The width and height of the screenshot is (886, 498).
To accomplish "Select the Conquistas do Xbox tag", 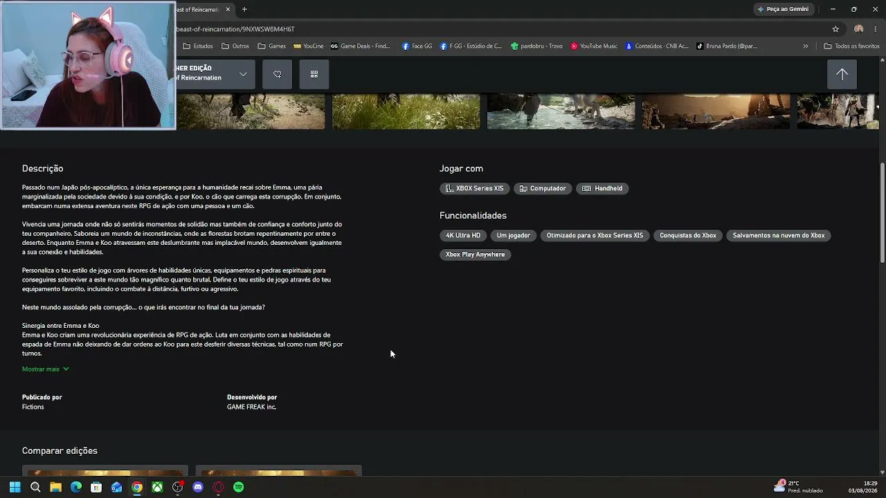I will (688, 235).
